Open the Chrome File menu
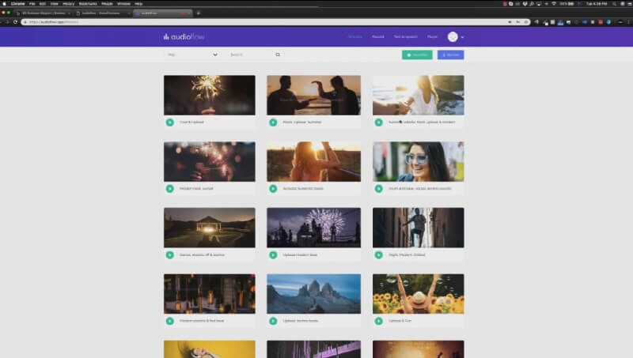This screenshot has width=633, height=358. tap(32, 4)
